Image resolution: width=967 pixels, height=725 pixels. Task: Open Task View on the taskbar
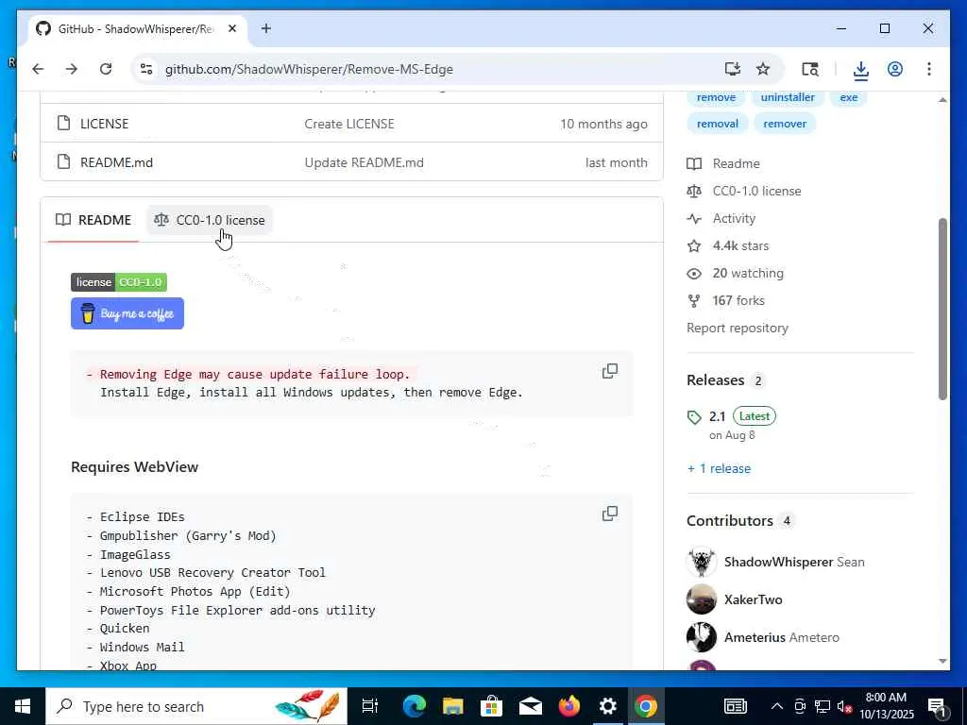(x=370, y=706)
